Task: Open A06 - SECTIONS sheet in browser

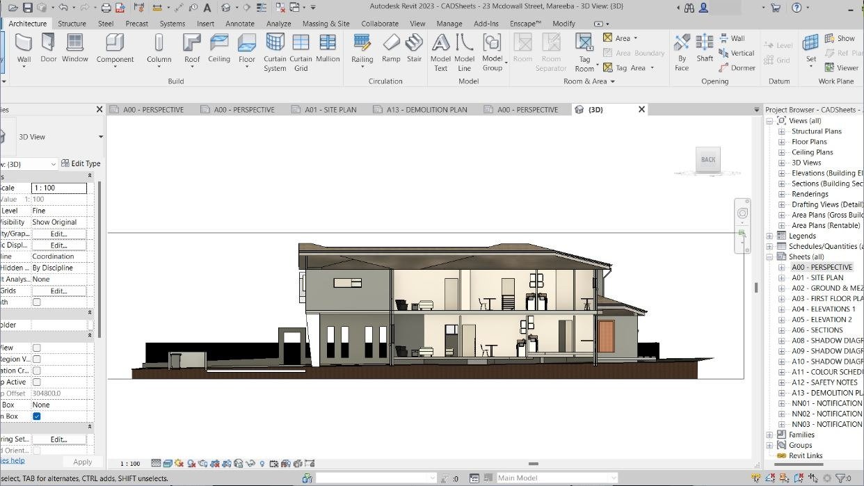Action: (817, 330)
